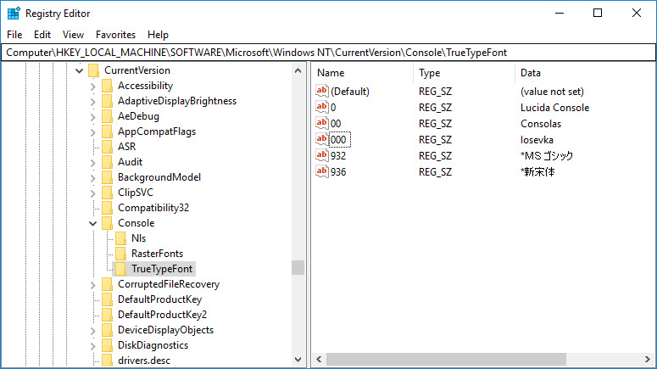This screenshot has height=369, width=657.
Task: Expand the ClipSVC key
Action: click(x=93, y=193)
